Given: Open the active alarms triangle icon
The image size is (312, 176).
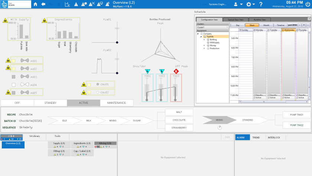Looking at the screenshot, I should pyautogui.click(x=76, y=4).
